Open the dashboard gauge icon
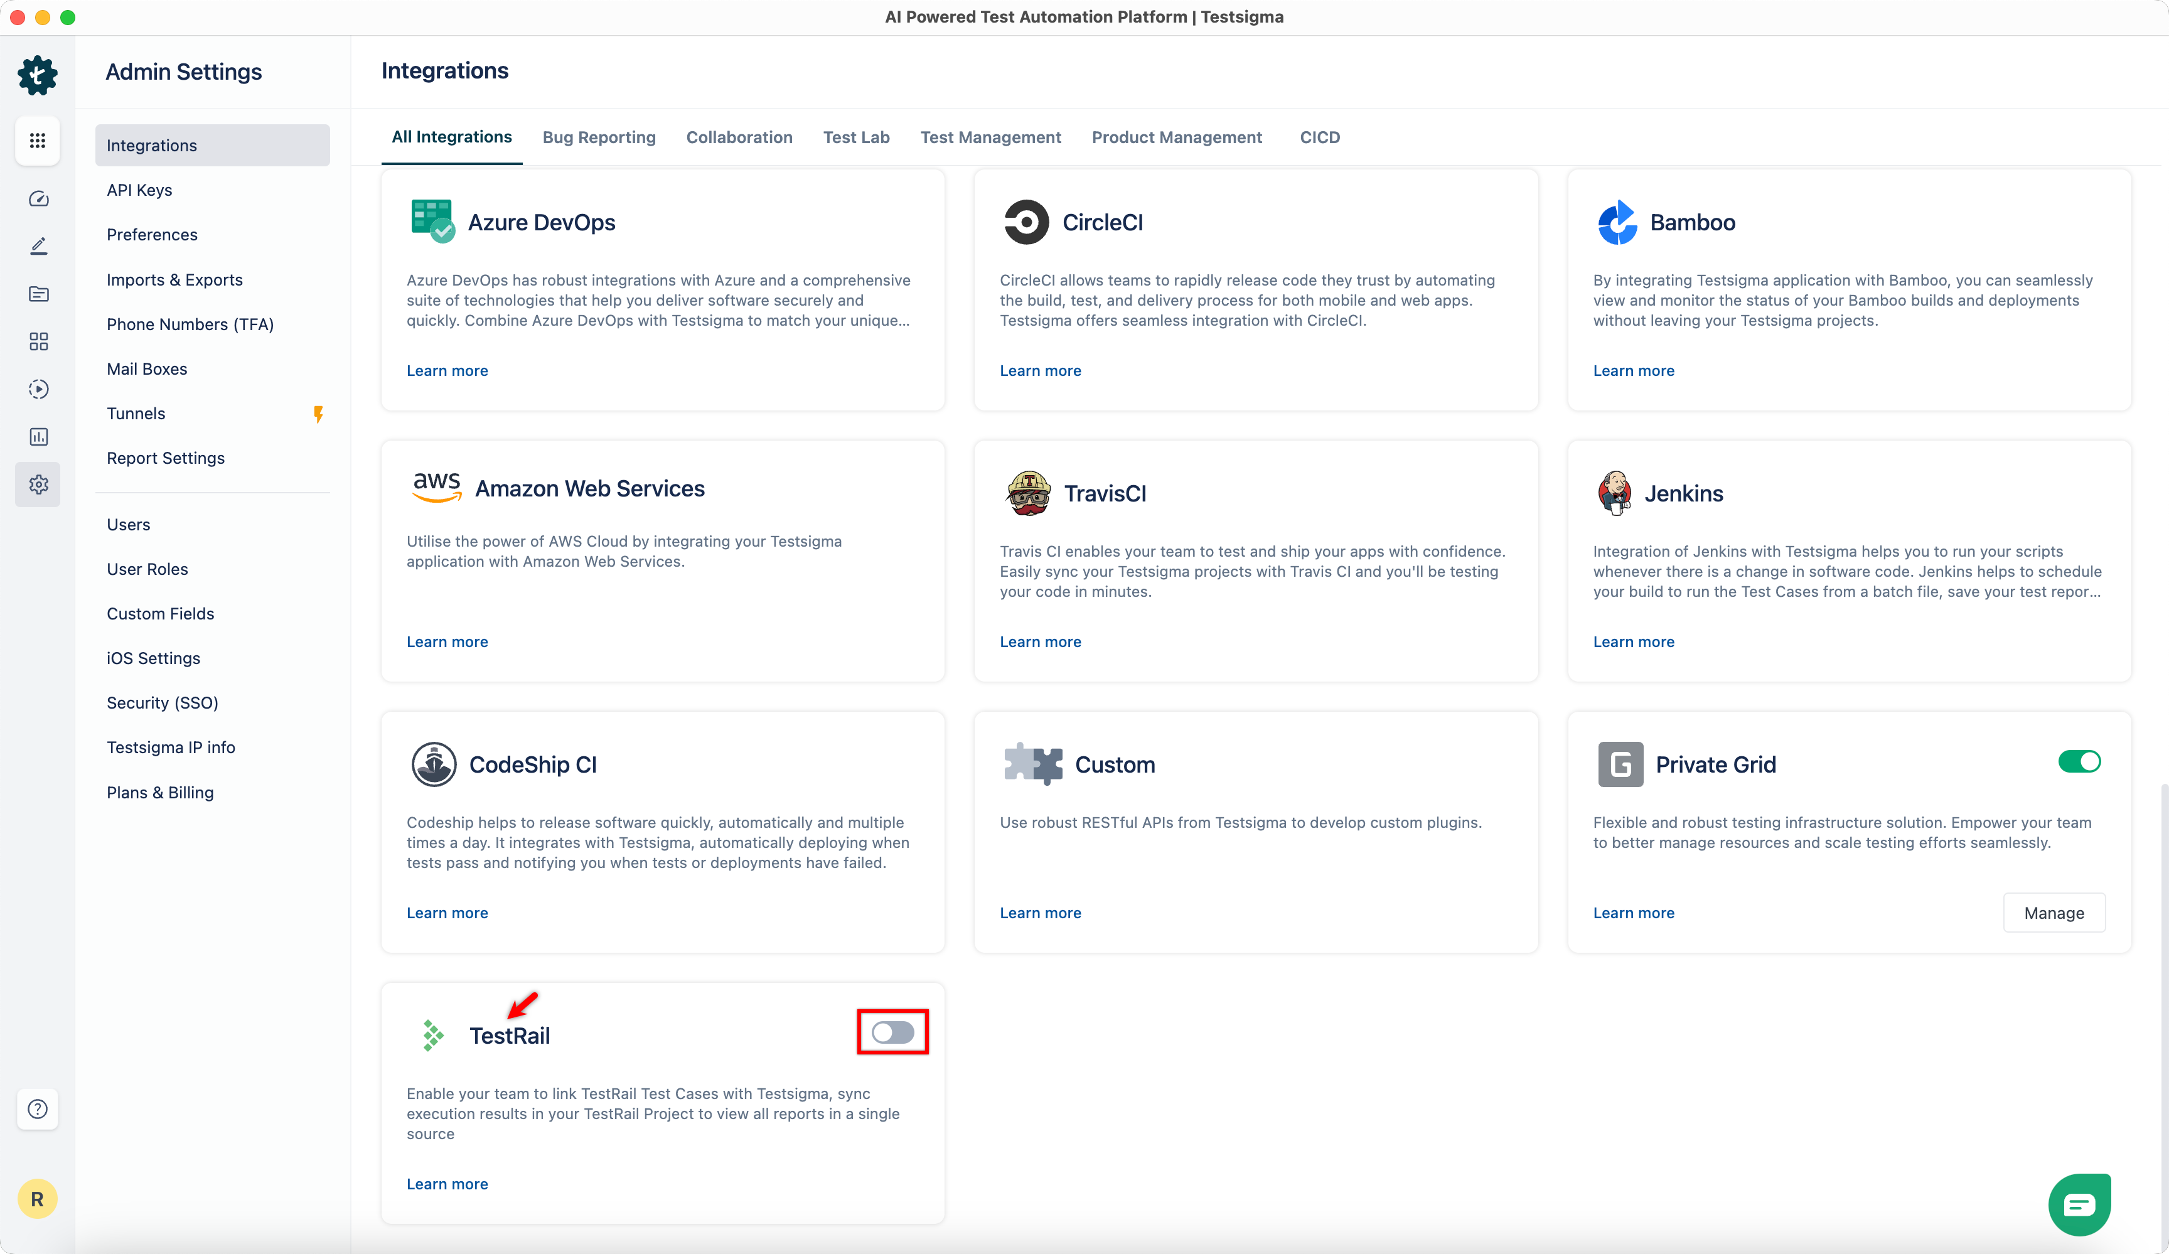This screenshot has height=1254, width=2169. [x=38, y=199]
